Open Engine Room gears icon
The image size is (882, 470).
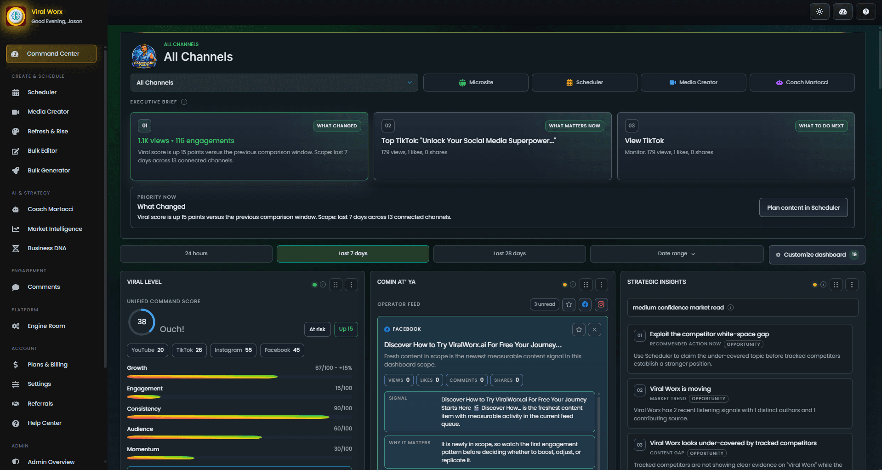(16, 326)
